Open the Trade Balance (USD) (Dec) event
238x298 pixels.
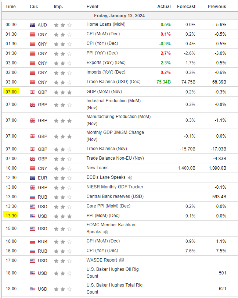pos(113,82)
